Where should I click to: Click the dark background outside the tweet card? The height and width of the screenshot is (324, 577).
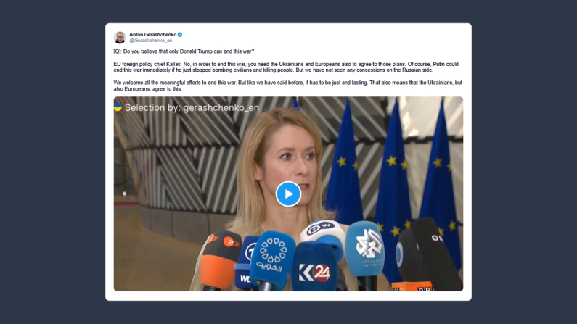[52, 162]
